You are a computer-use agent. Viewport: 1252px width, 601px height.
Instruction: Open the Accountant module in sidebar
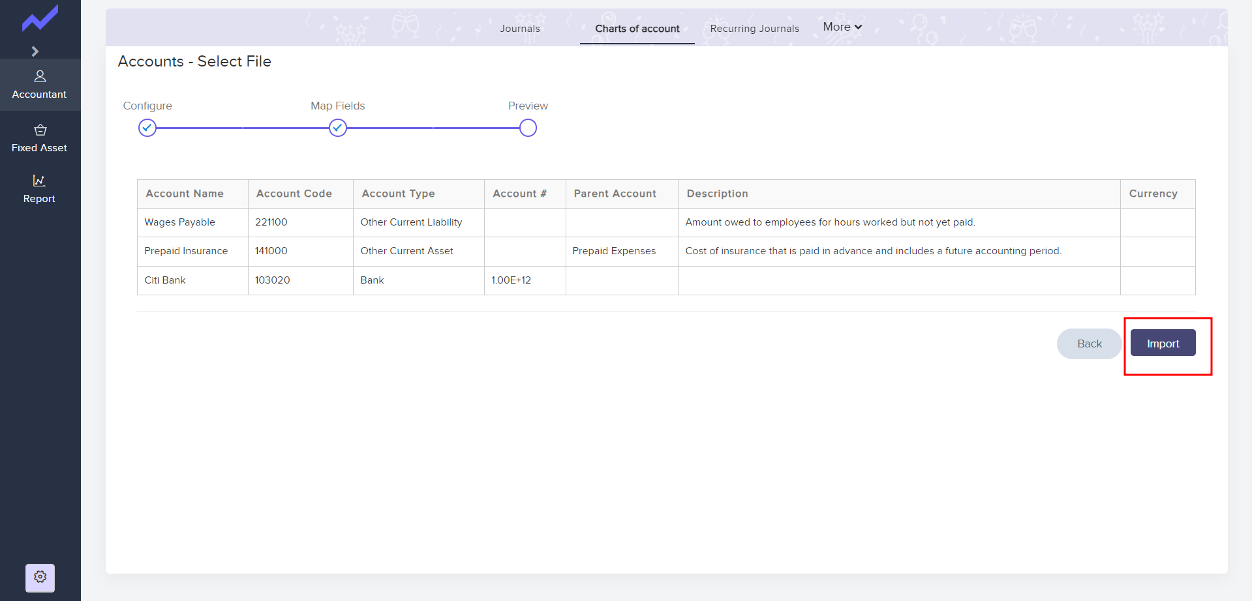tap(40, 85)
